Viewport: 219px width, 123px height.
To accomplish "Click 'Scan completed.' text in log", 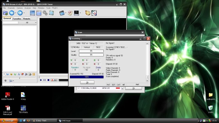I will [x=112, y=77].
